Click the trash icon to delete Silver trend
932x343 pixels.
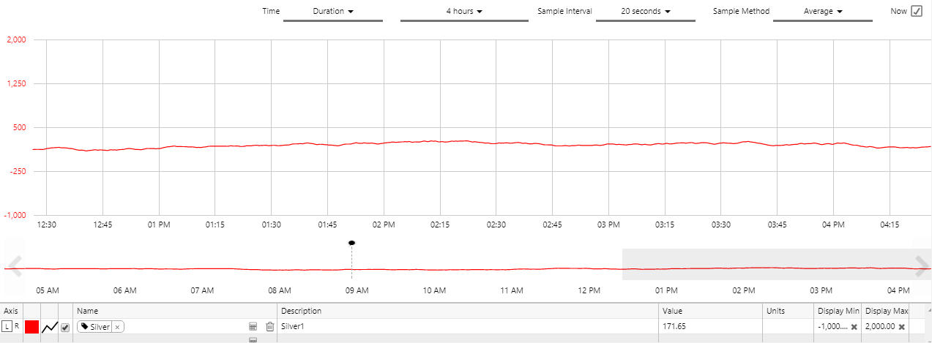269,327
